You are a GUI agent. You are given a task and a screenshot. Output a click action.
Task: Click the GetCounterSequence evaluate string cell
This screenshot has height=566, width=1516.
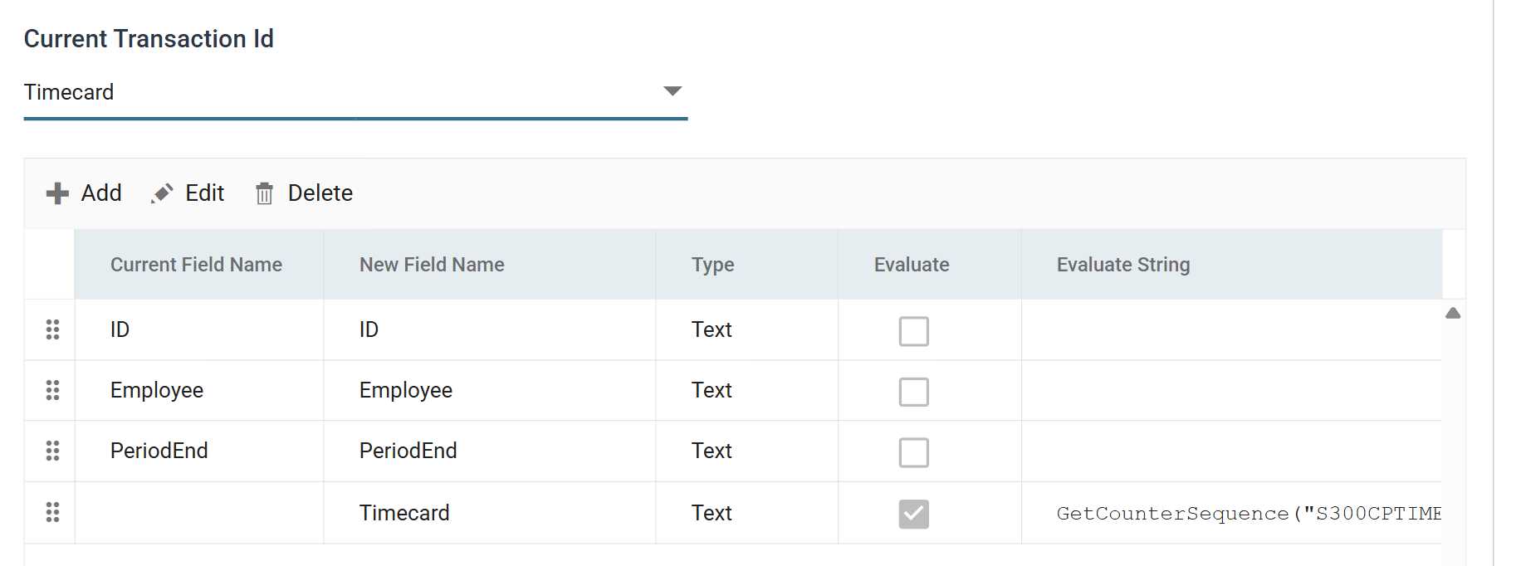pyautogui.click(x=1231, y=513)
